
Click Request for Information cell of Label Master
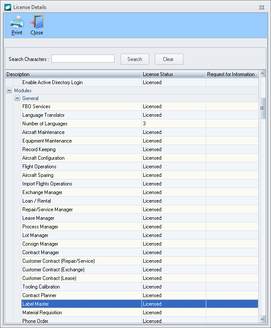click(x=232, y=304)
